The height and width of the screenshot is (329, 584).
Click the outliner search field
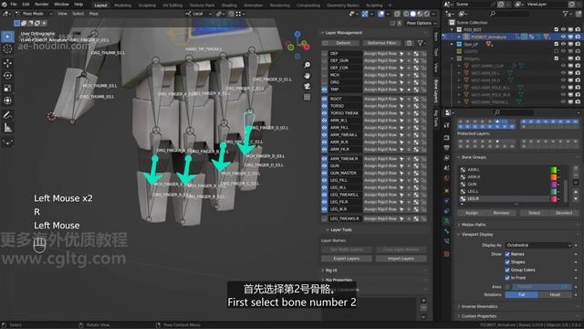(x=510, y=14)
